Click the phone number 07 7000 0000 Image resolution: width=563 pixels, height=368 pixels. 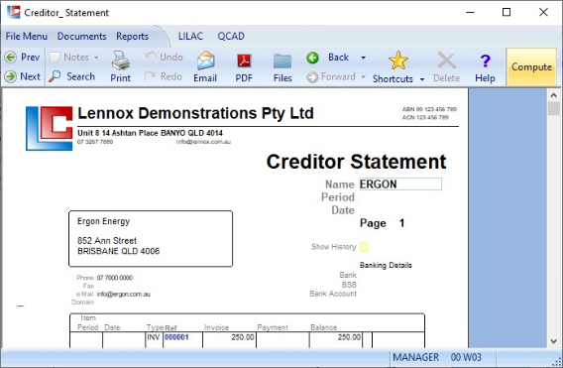(115, 278)
